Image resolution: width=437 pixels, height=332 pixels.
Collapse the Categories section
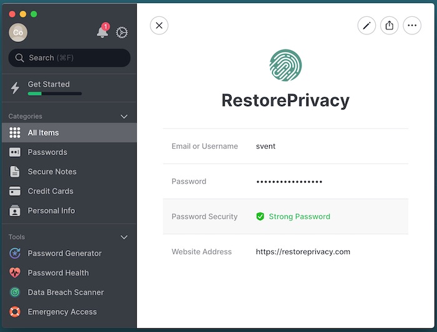click(x=124, y=116)
